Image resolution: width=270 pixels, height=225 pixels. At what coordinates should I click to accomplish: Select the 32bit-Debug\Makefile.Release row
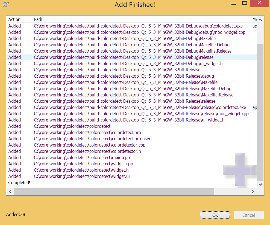tap(131, 51)
